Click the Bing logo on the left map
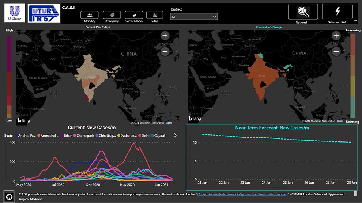This screenshot has height=203, width=362. [24, 120]
